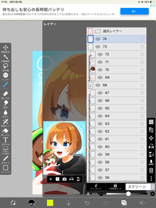156x208 pixels.
Task: Toggle visibility of layer 62
Action: coord(100,131)
